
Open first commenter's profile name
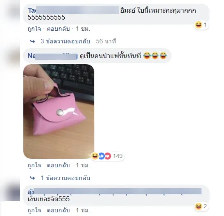[x=73, y=10]
